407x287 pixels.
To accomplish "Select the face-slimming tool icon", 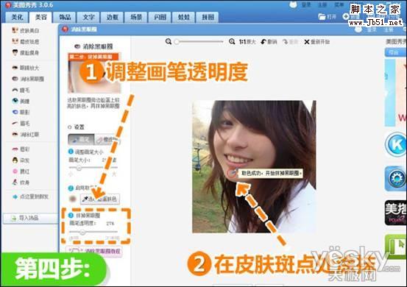I will [x=15, y=52].
